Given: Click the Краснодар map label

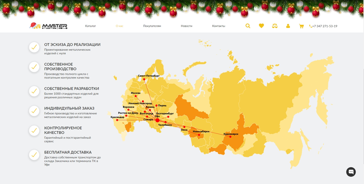Looking at the screenshot, I should pos(117,117).
